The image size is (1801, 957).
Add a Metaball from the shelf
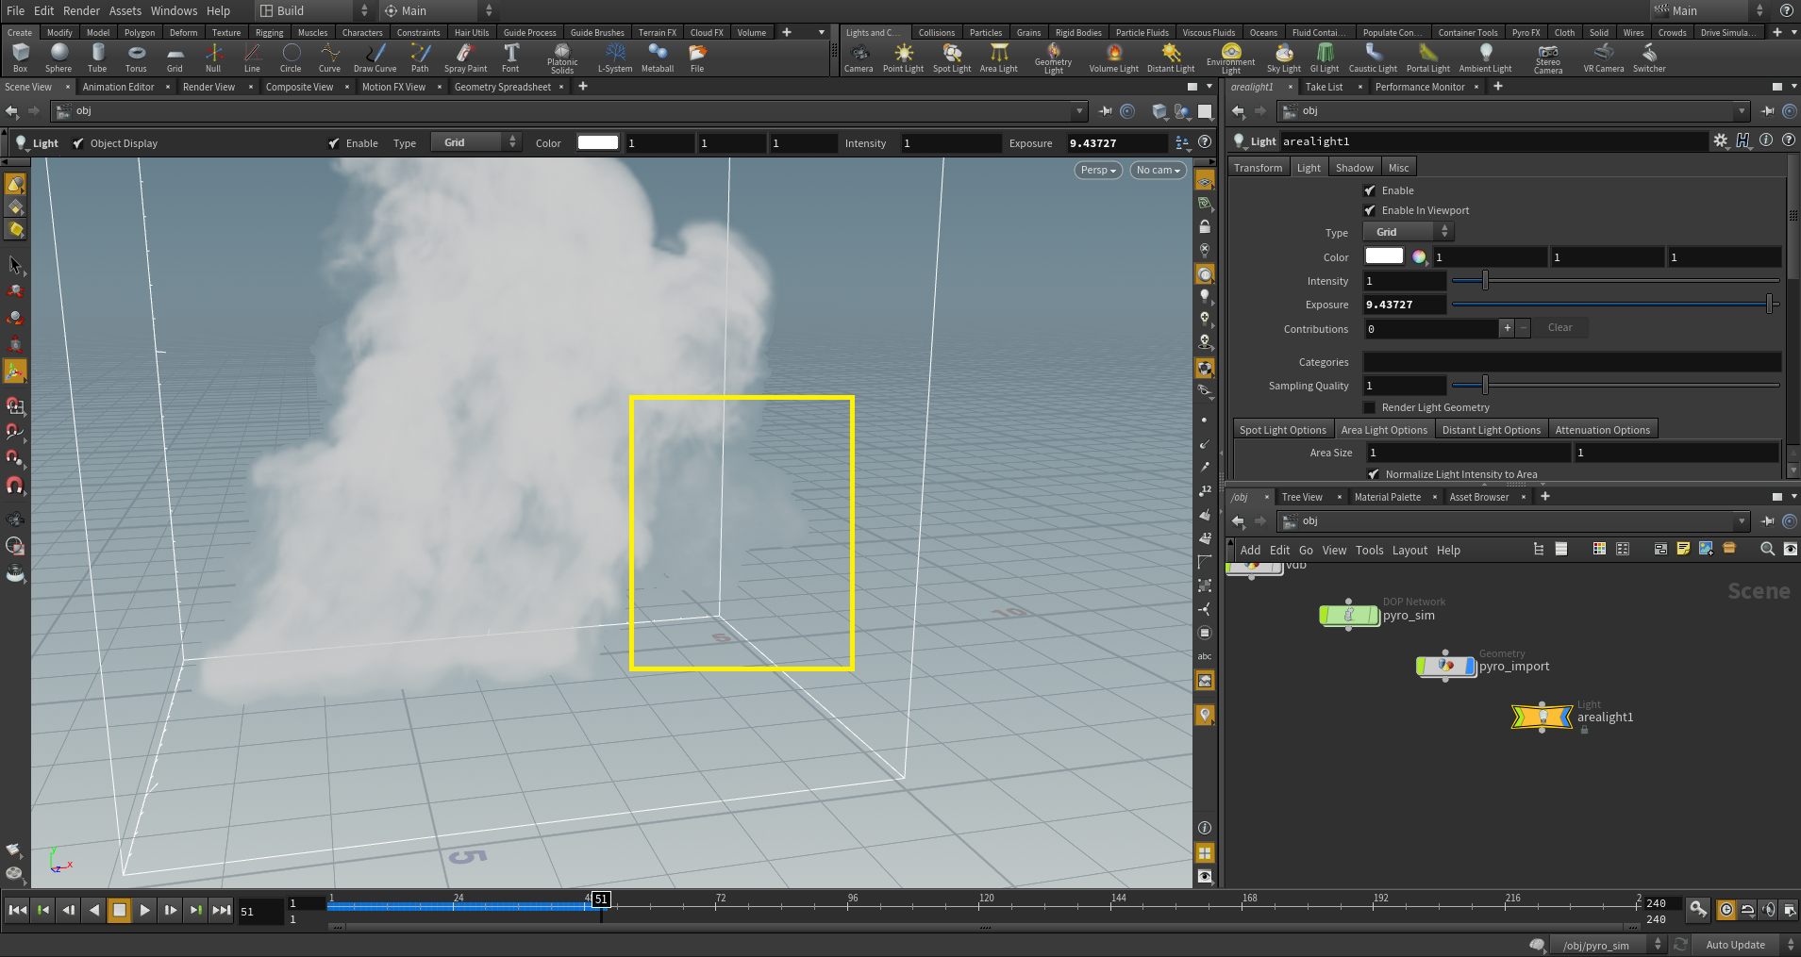[658, 58]
